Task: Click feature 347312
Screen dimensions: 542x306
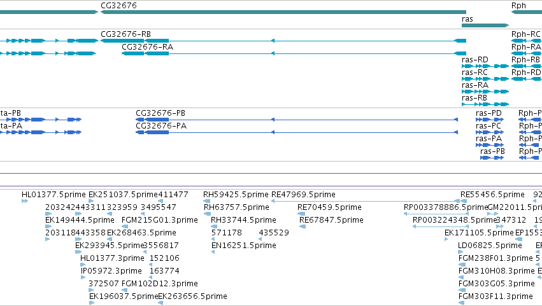Action: (x=511, y=220)
